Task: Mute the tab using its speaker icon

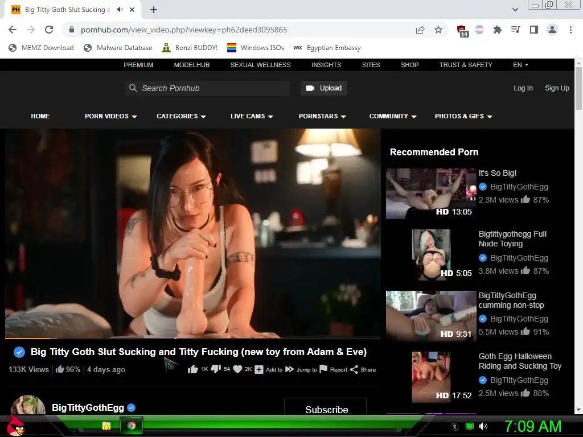Action: pyautogui.click(x=120, y=10)
